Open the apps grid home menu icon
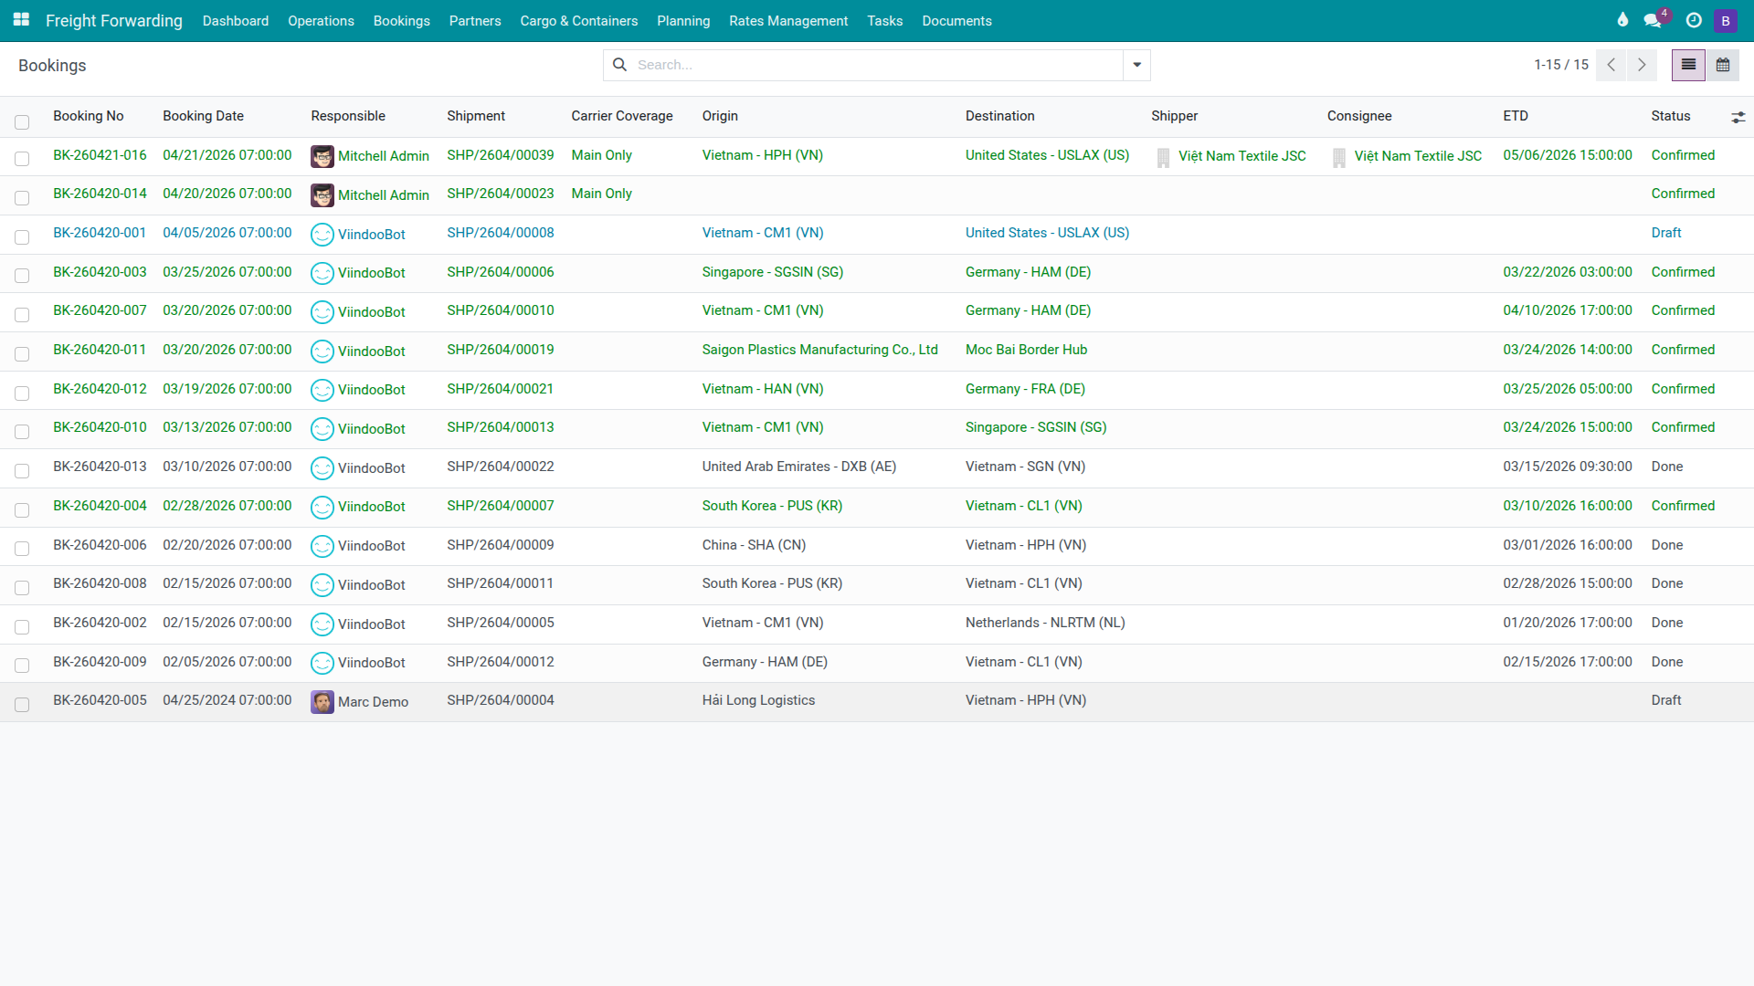Image resolution: width=1754 pixels, height=986 pixels. (x=21, y=20)
